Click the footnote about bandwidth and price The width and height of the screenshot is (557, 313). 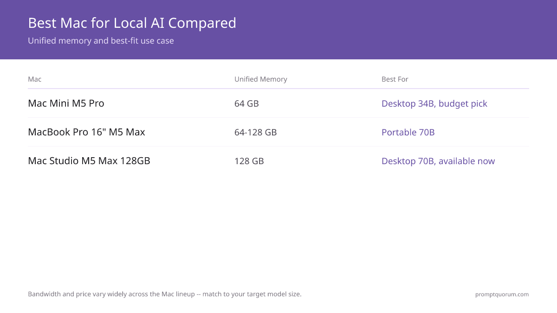click(x=165, y=294)
